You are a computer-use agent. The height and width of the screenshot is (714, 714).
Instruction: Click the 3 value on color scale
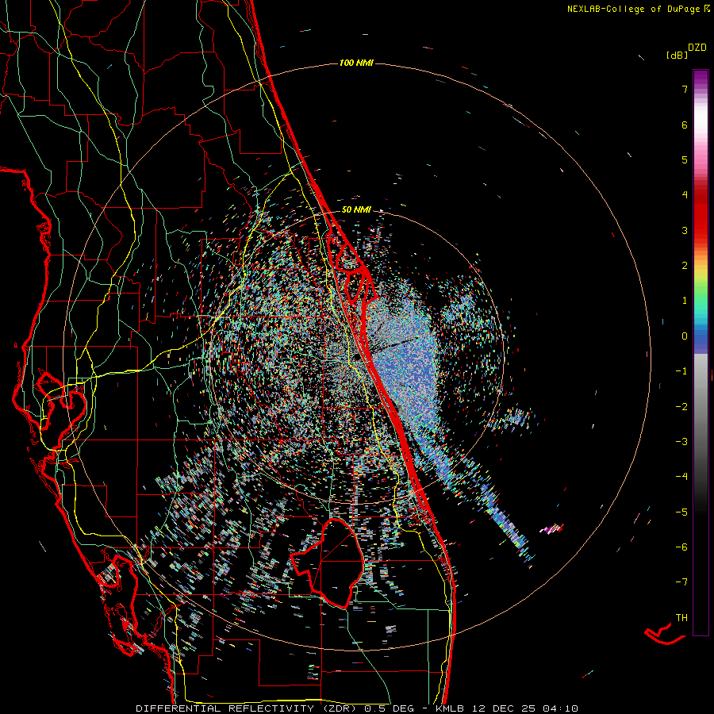[685, 230]
